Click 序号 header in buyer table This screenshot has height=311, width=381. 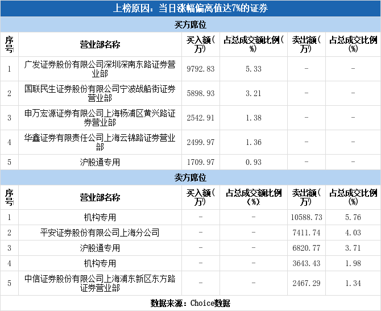pos(9,44)
